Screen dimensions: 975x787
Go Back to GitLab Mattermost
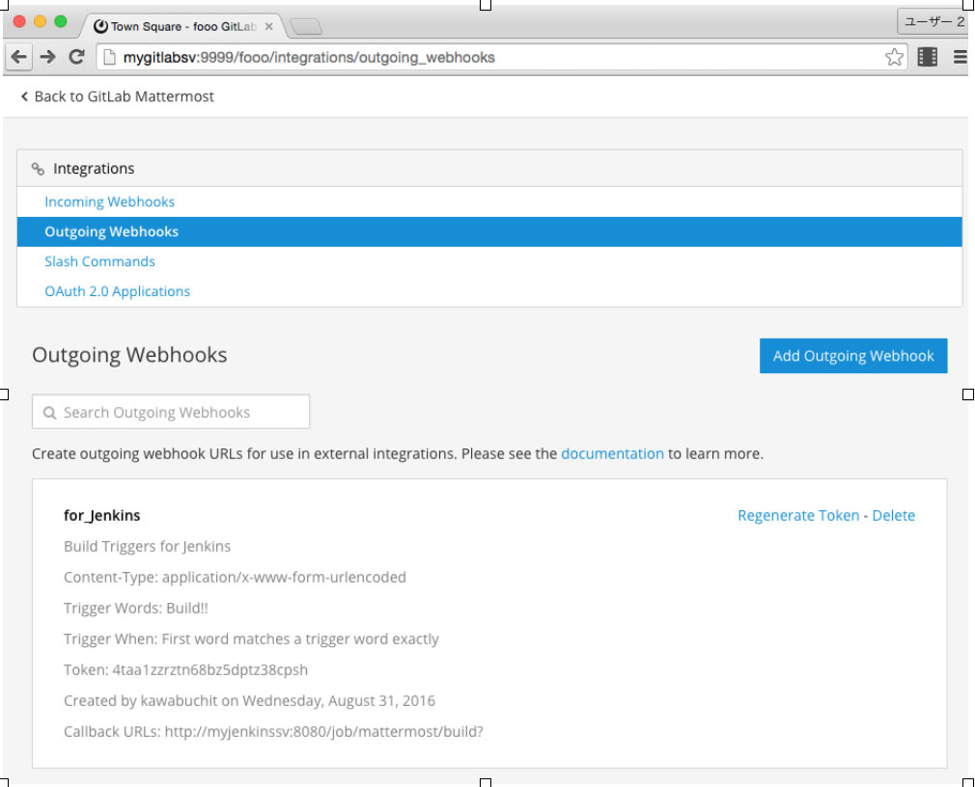[118, 96]
